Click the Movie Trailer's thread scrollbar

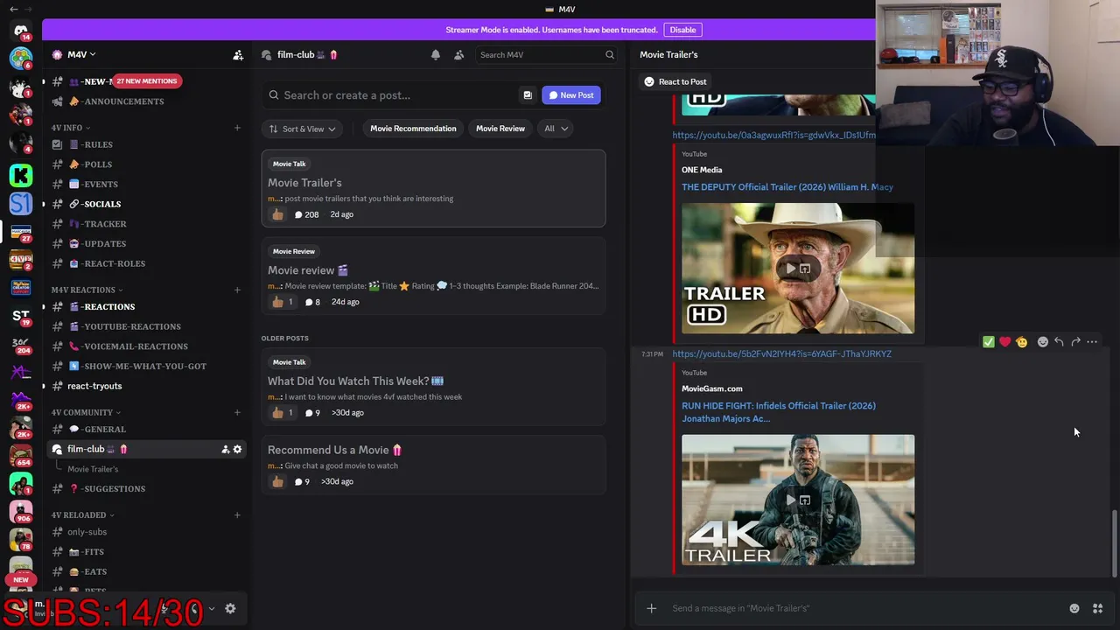pos(1114,542)
